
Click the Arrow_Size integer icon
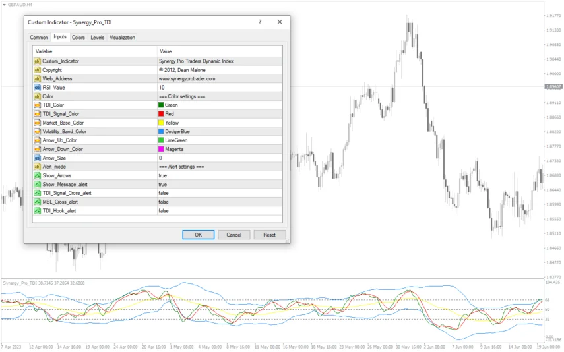pyautogui.click(x=38, y=158)
